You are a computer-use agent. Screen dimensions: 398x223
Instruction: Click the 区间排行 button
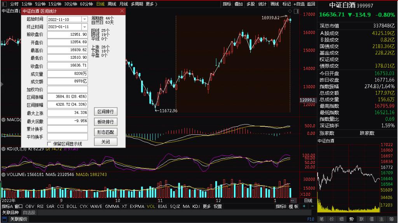(105, 112)
